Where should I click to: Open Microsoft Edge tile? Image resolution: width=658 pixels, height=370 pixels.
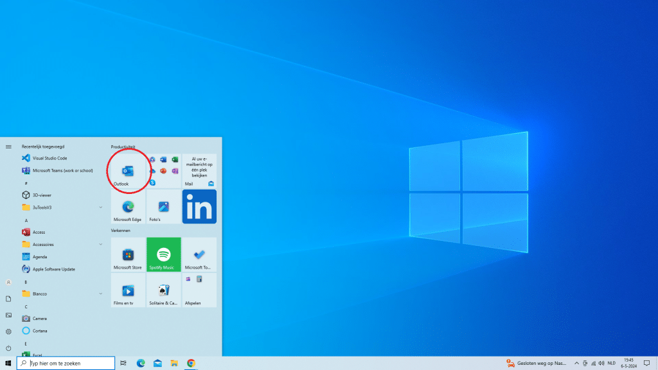pos(128,207)
